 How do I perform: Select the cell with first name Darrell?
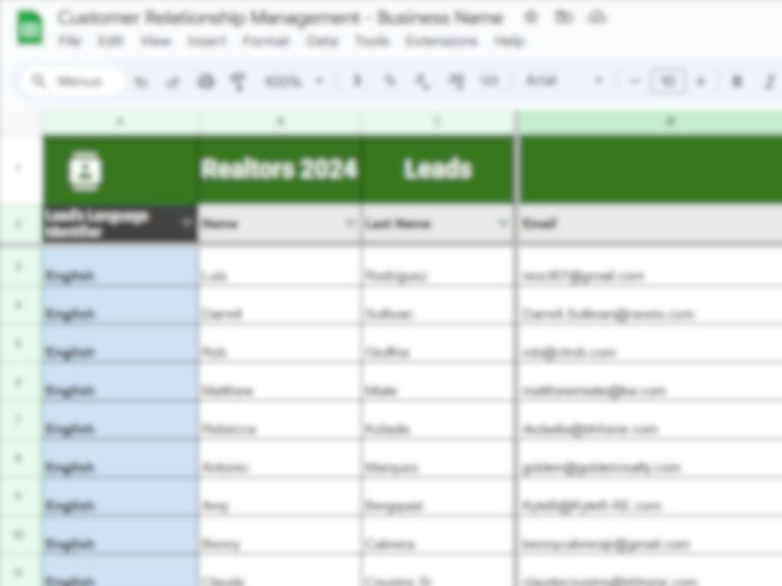(x=280, y=306)
